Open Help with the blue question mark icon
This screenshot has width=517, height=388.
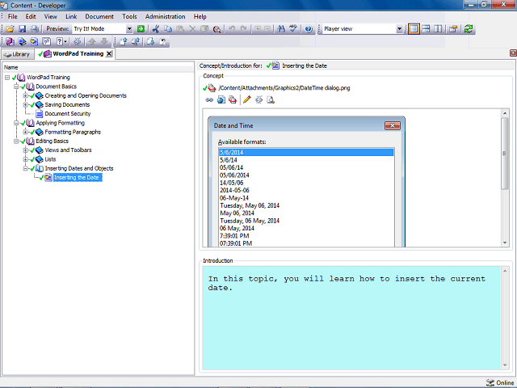click(309, 29)
